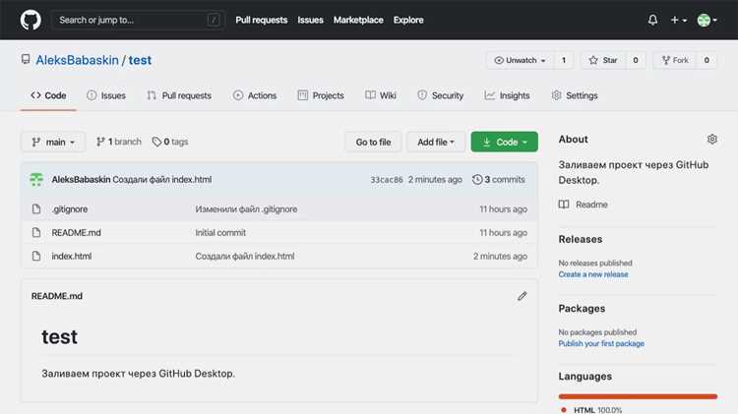This screenshot has width=738, height=414.
Task: Click the eye icon on Unwatch
Action: click(x=499, y=60)
